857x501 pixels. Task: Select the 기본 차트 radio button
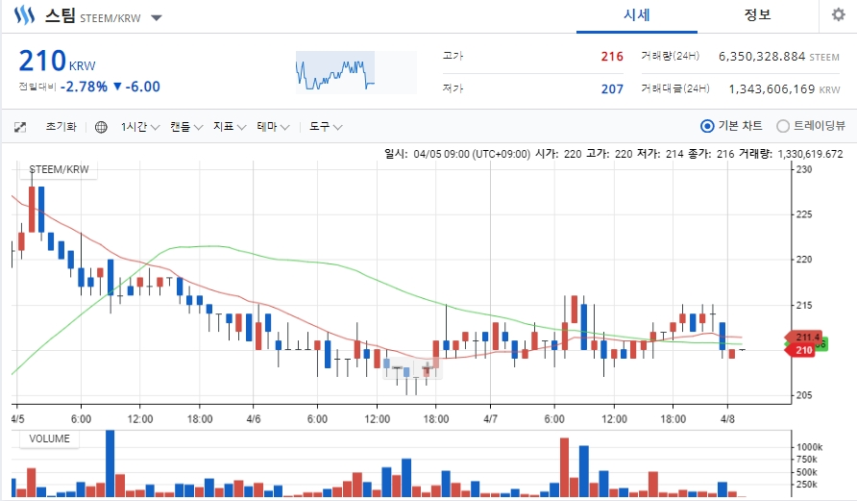coord(707,126)
